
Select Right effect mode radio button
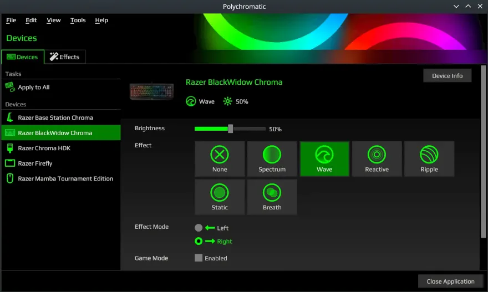pos(199,242)
